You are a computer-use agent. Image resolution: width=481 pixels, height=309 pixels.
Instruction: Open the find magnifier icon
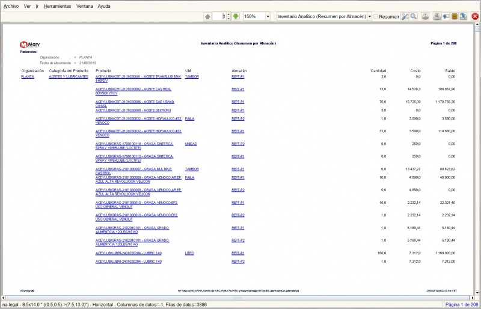pyautogui.click(x=414, y=17)
